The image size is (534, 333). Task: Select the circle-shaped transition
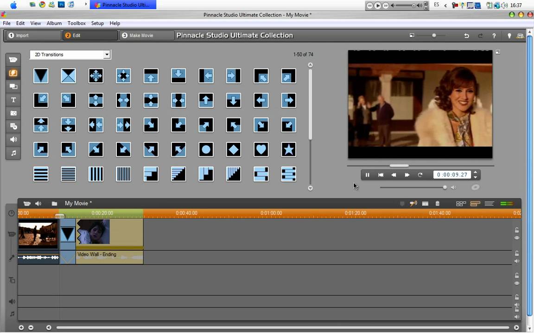tap(206, 149)
